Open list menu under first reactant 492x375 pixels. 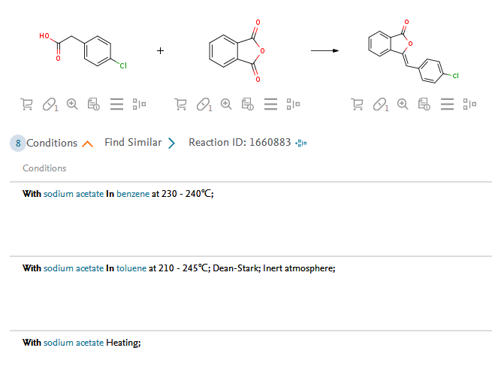click(x=116, y=104)
